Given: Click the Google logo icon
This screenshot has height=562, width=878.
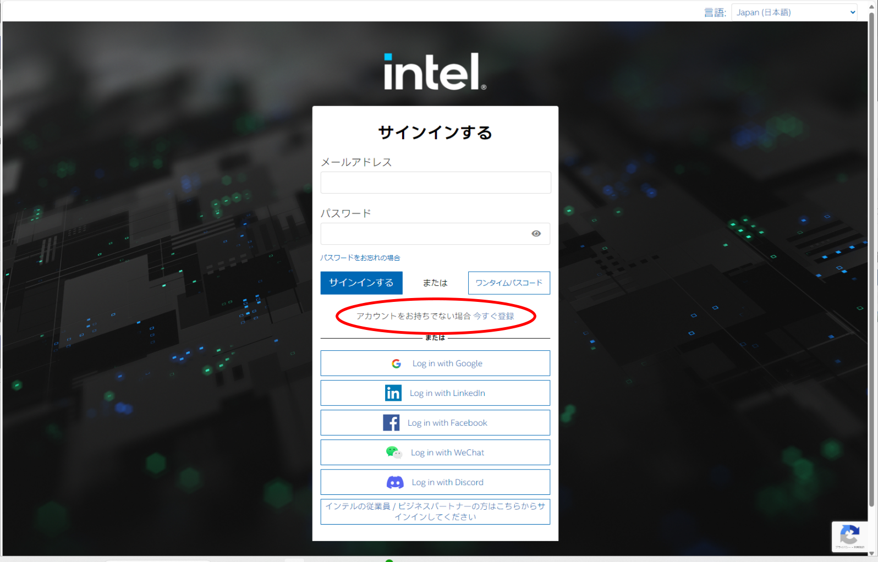Looking at the screenshot, I should (x=396, y=363).
